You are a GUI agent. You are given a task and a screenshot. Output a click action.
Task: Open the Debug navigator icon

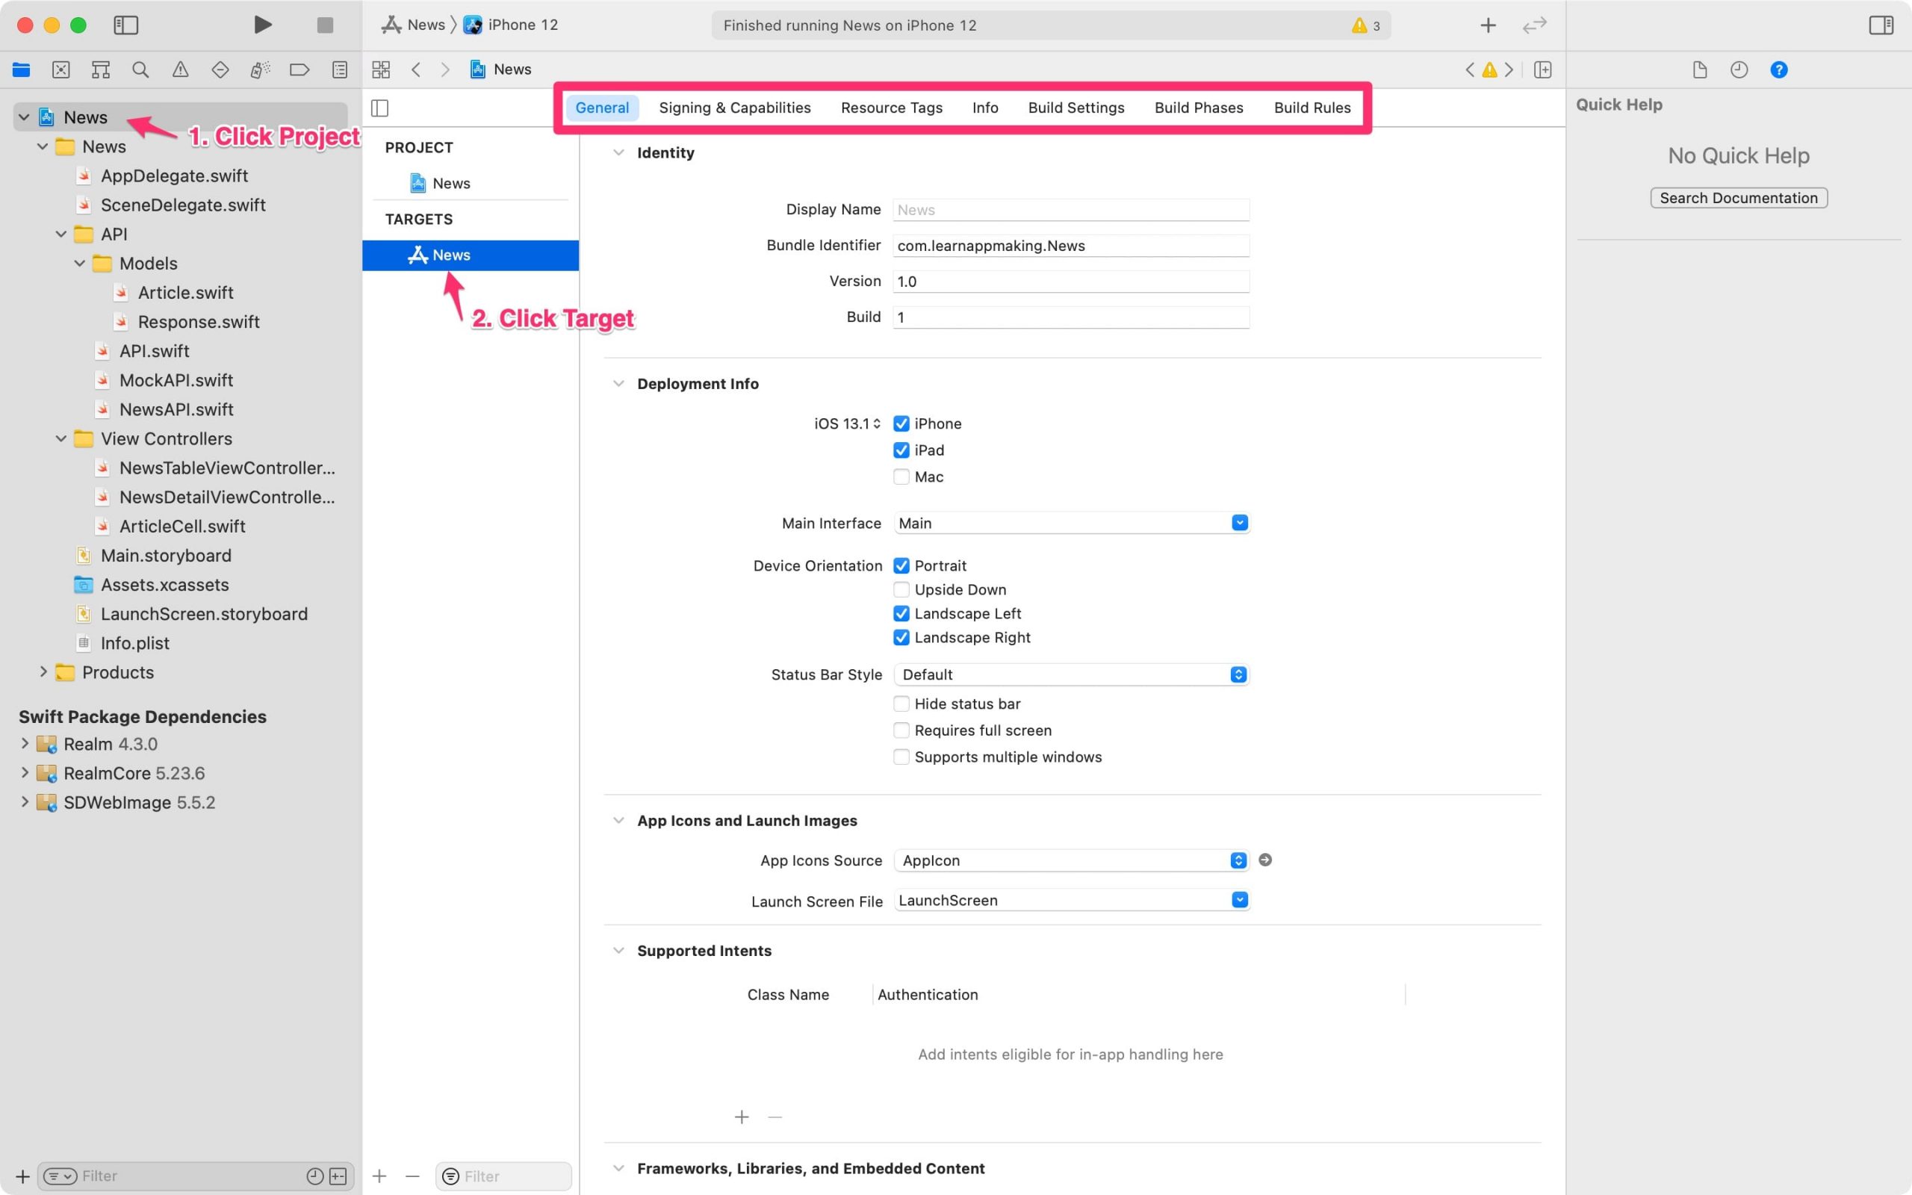click(260, 69)
